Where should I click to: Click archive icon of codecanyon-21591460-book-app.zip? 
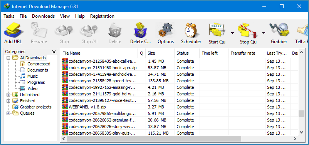(x=65, y=68)
